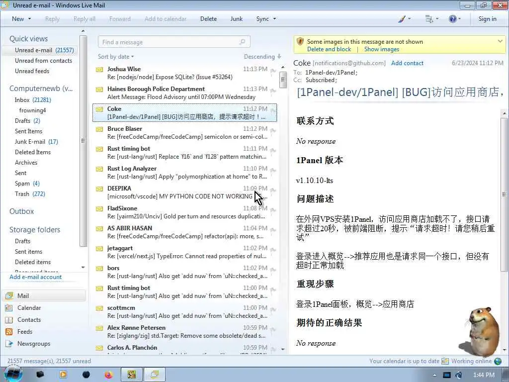Click the reading pane vertical scrollbar thumb
The width and height of the screenshot is (509, 382).
tap(504, 194)
